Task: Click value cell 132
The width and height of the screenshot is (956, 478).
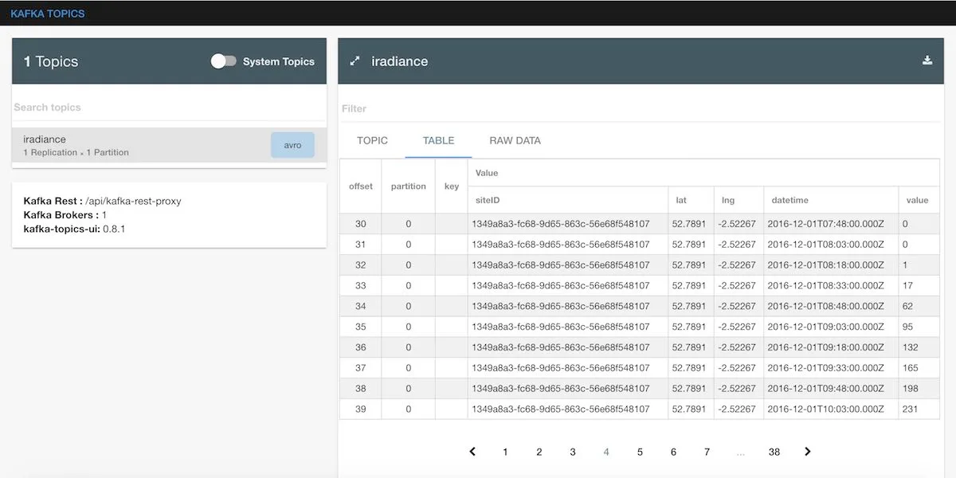Action: 919,347
